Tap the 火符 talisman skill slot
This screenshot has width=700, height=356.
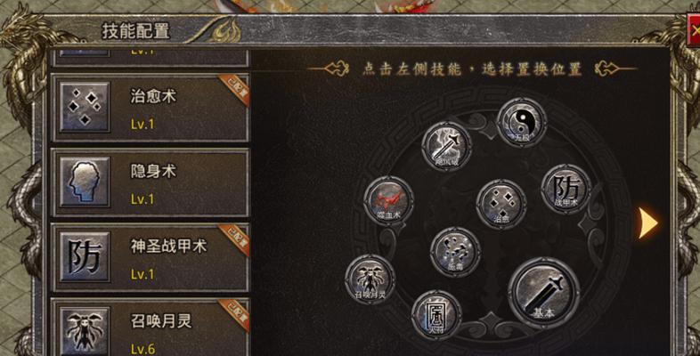click(x=436, y=315)
